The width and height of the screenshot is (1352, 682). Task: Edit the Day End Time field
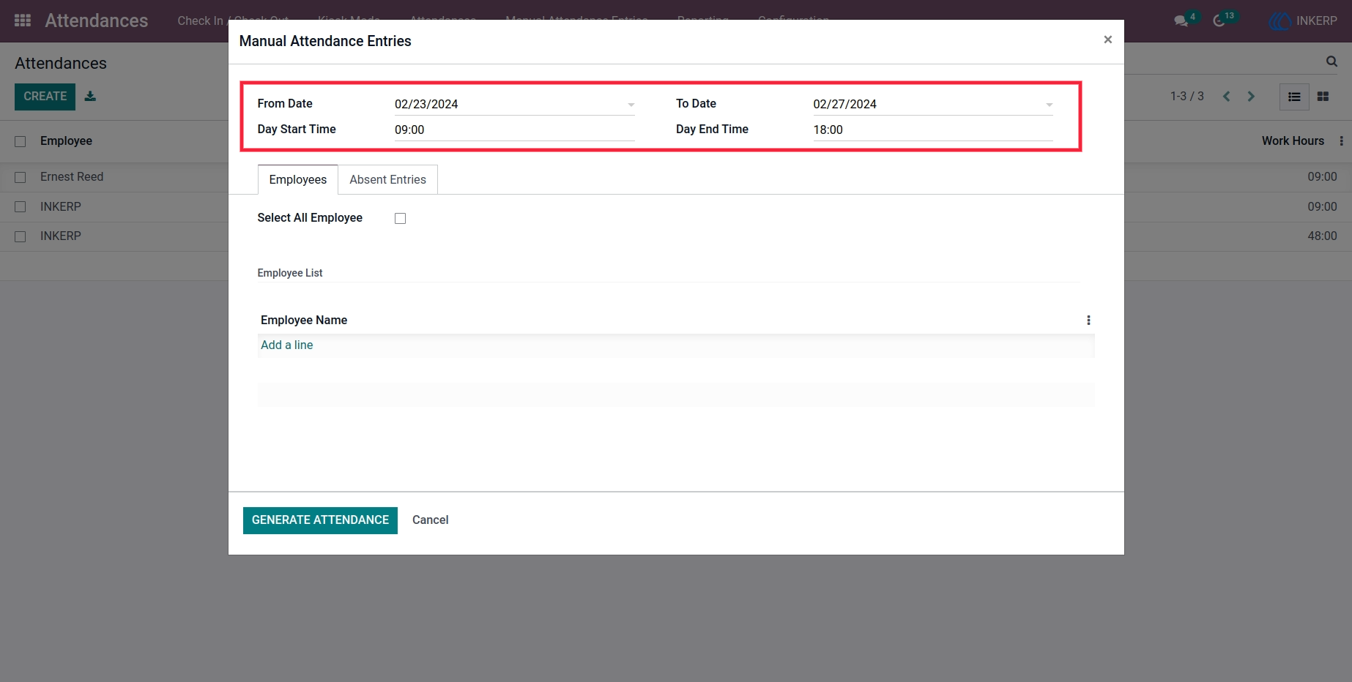(x=933, y=130)
